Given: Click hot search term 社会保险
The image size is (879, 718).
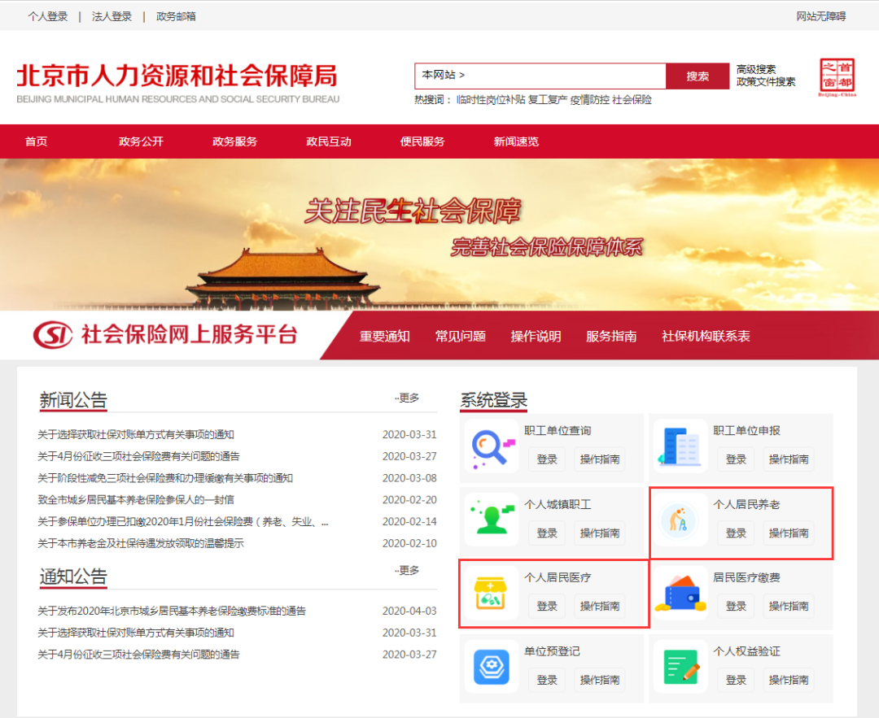Looking at the screenshot, I should pos(632,100).
